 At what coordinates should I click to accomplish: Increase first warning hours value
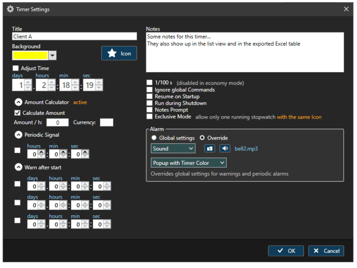(63, 184)
